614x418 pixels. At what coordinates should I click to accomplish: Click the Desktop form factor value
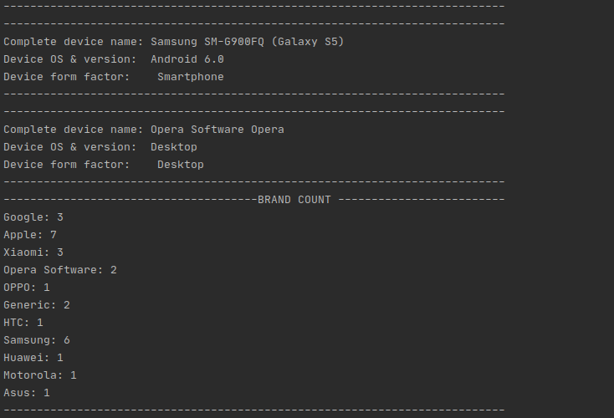(181, 165)
